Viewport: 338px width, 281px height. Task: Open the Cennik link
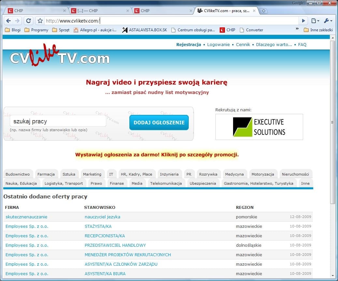coord(243,44)
